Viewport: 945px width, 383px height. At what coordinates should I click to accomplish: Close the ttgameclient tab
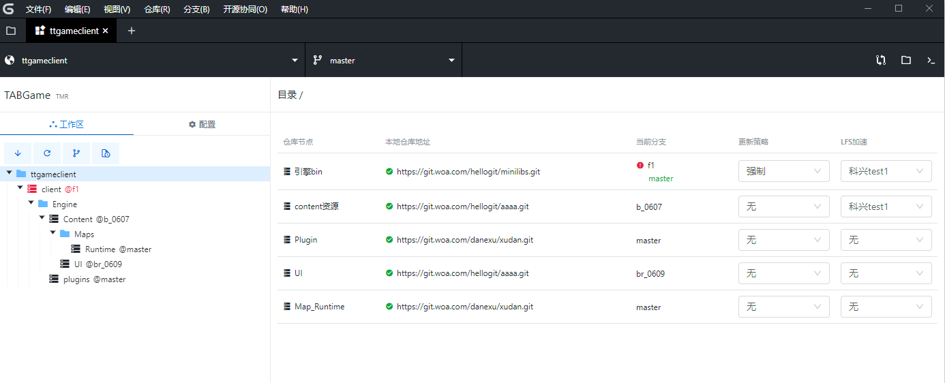click(x=106, y=31)
